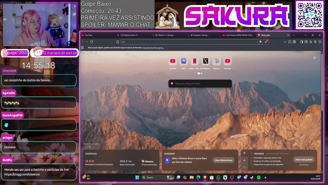
Task: Click the audio playing indicator icon in toolbar
Action: [x=285, y=42]
